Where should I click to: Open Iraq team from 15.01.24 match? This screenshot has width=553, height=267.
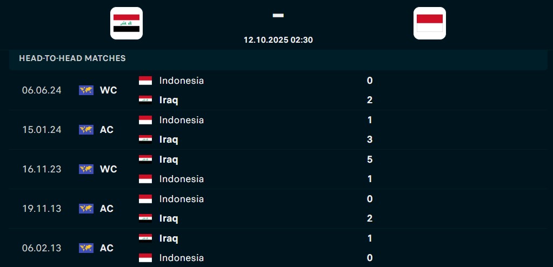pos(169,139)
